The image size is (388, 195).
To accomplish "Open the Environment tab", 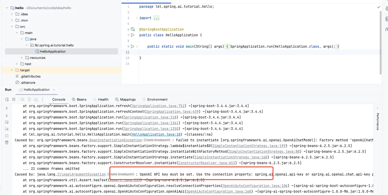I will [x=155, y=100].
